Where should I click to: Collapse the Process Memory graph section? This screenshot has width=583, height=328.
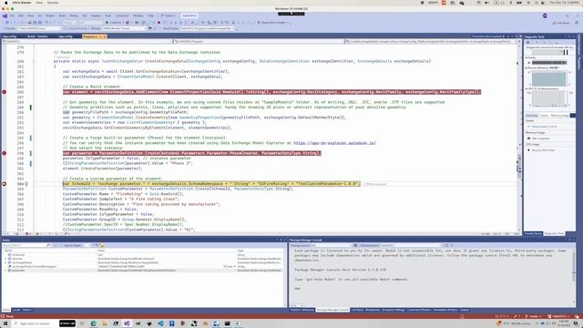tap(527, 67)
